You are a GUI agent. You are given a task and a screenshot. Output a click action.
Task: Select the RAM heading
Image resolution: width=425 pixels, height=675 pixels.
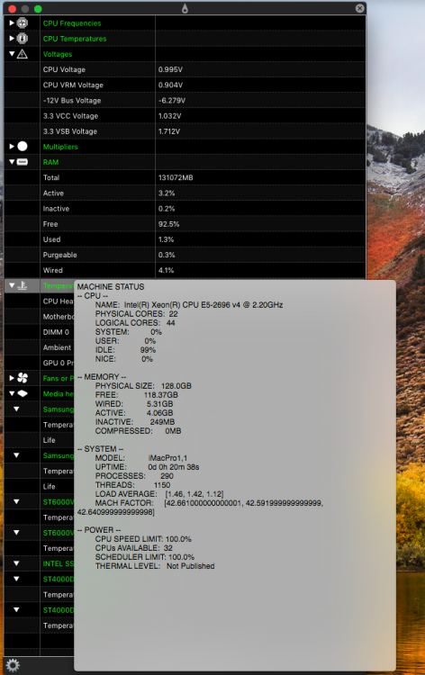[x=50, y=162]
